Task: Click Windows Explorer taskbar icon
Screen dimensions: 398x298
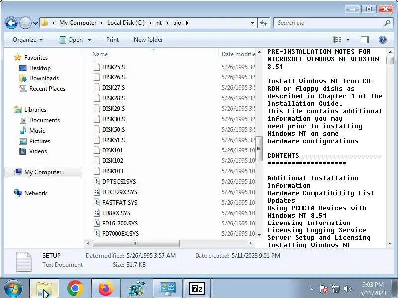Action: tap(44, 288)
